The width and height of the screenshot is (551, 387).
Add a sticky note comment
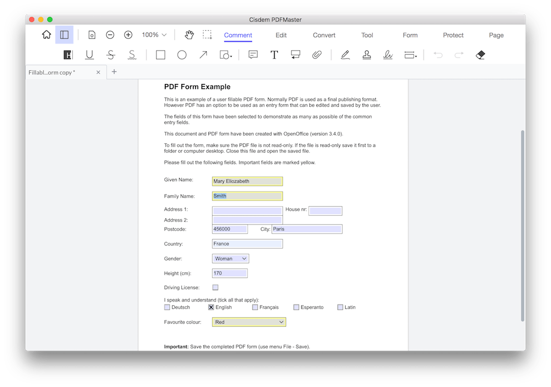(x=253, y=55)
